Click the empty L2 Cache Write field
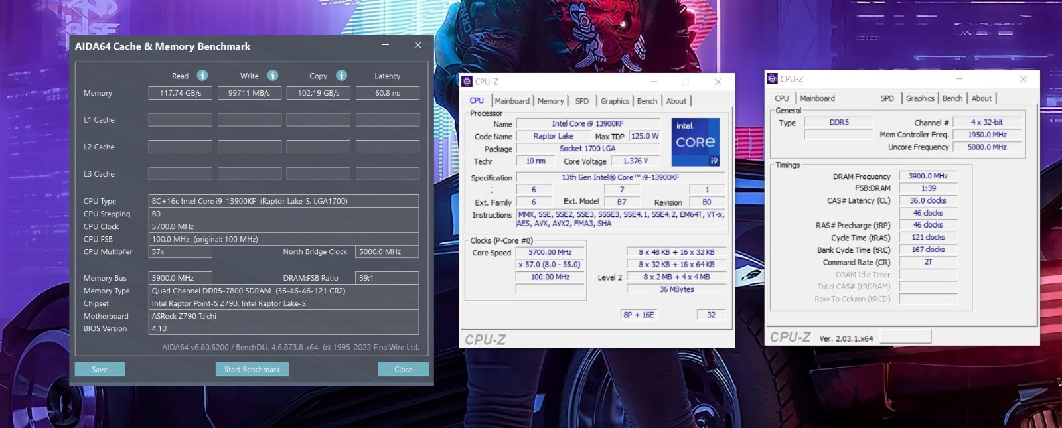 [250, 147]
